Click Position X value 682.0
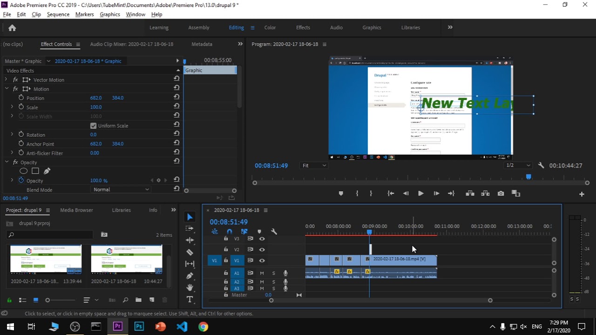 click(96, 98)
